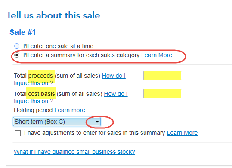Select "I'll enter a summary for each sales category" radio
The width and height of the screenshot is (232, 168).
[x=17, y=55]
